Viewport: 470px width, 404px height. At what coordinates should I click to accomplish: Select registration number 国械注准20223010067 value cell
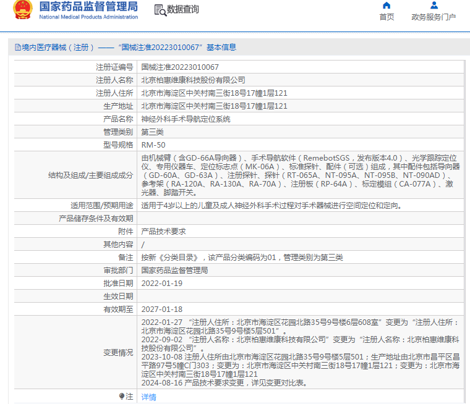click(x=180, y=67)
